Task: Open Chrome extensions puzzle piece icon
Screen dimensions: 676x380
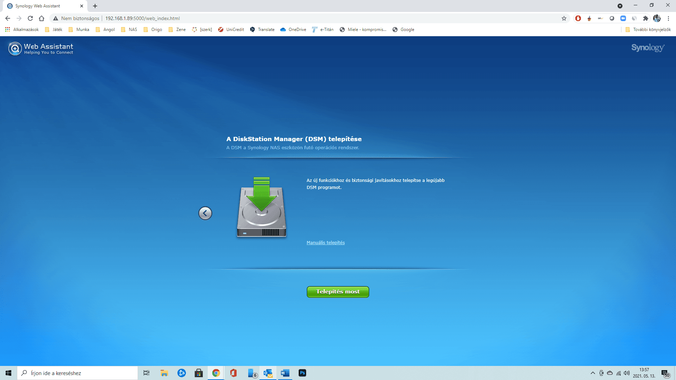Action: click(646, 18)
